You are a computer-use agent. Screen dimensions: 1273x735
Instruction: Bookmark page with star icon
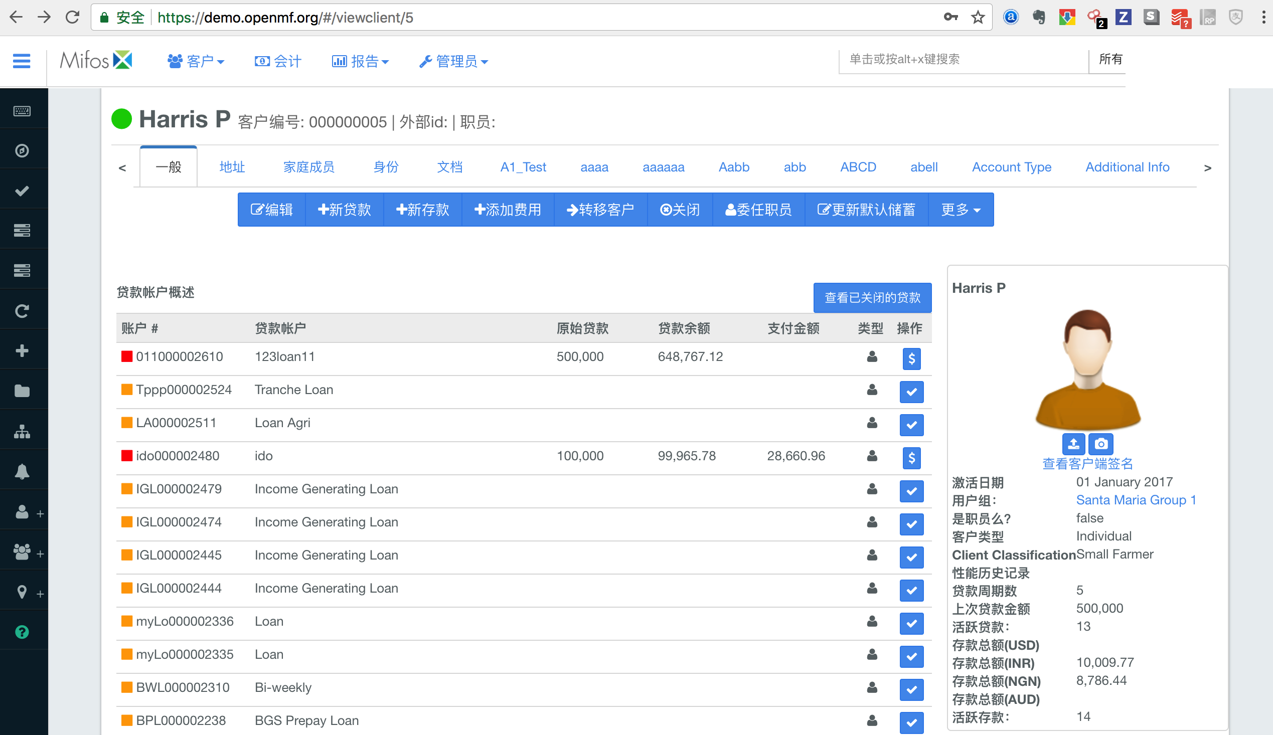(x=978, y=18)
